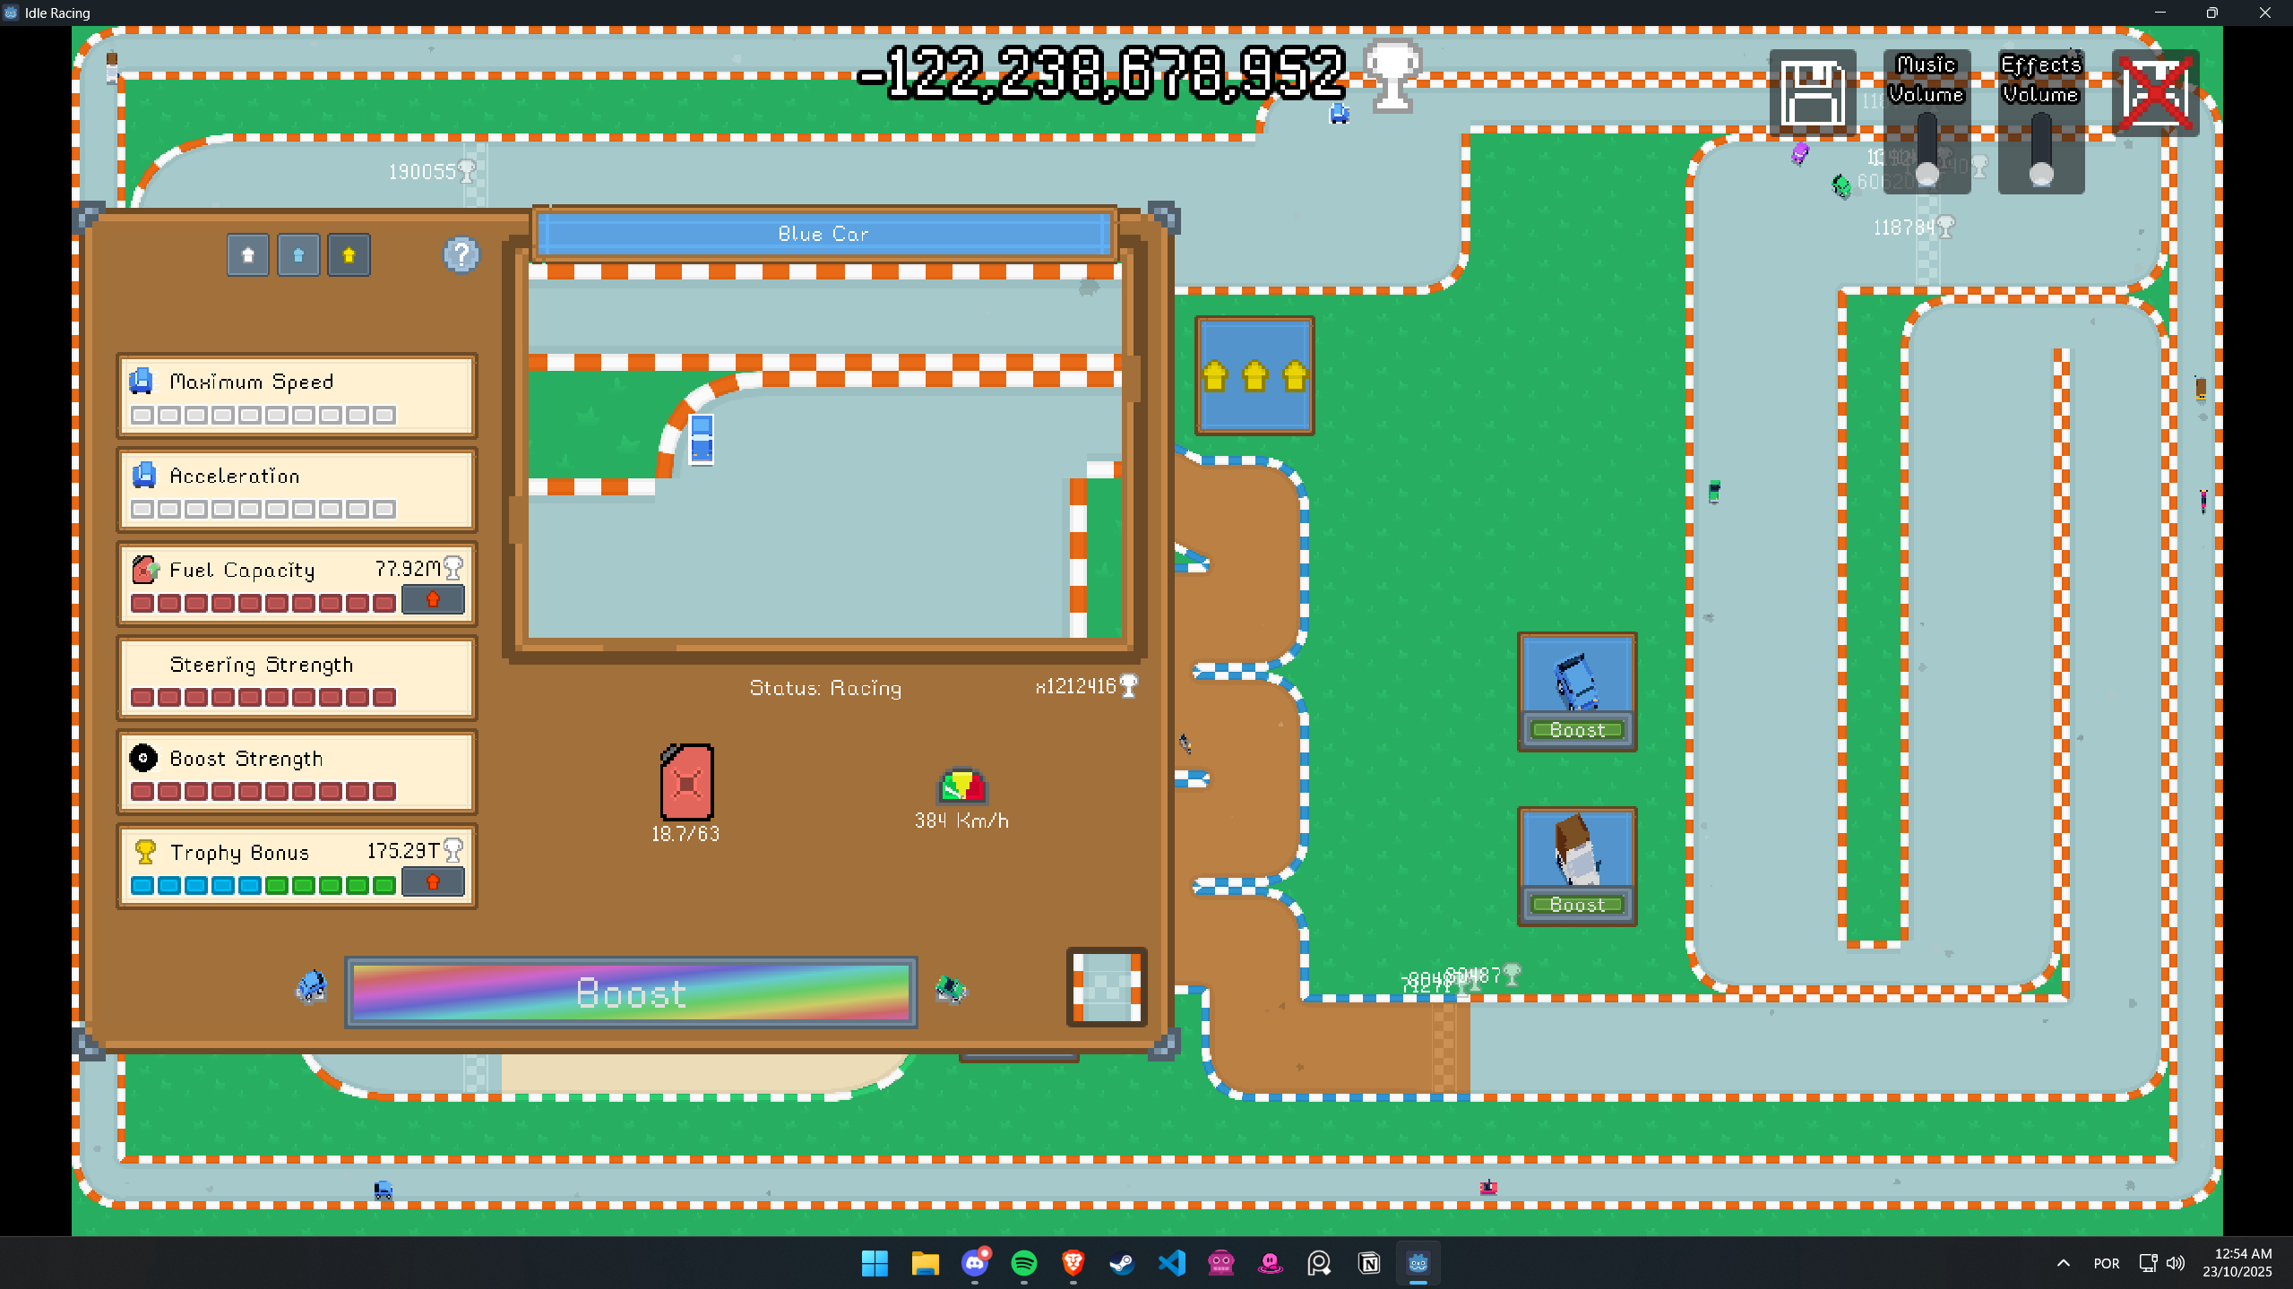Switch to next car icon right of Boost

click(950, 990)
